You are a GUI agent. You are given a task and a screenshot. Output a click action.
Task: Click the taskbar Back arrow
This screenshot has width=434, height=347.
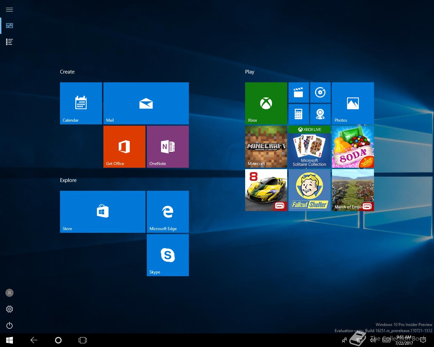[x=34, y=340]
